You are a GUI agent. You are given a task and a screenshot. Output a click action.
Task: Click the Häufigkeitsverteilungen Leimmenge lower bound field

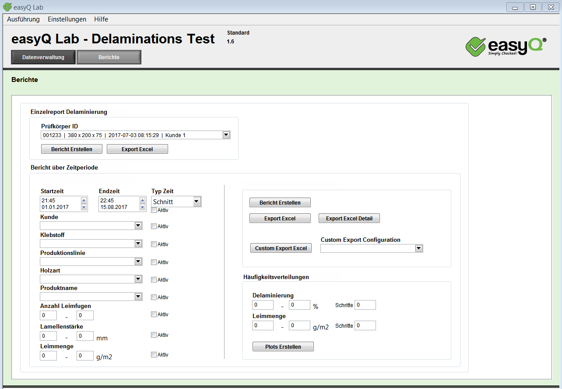coord(263,325)
